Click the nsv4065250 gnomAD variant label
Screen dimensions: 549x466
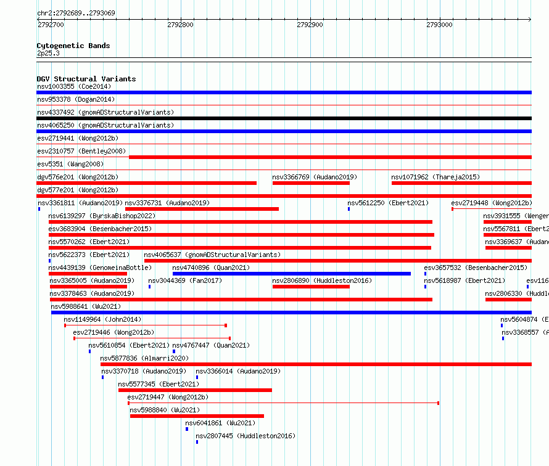click(105, 125)
